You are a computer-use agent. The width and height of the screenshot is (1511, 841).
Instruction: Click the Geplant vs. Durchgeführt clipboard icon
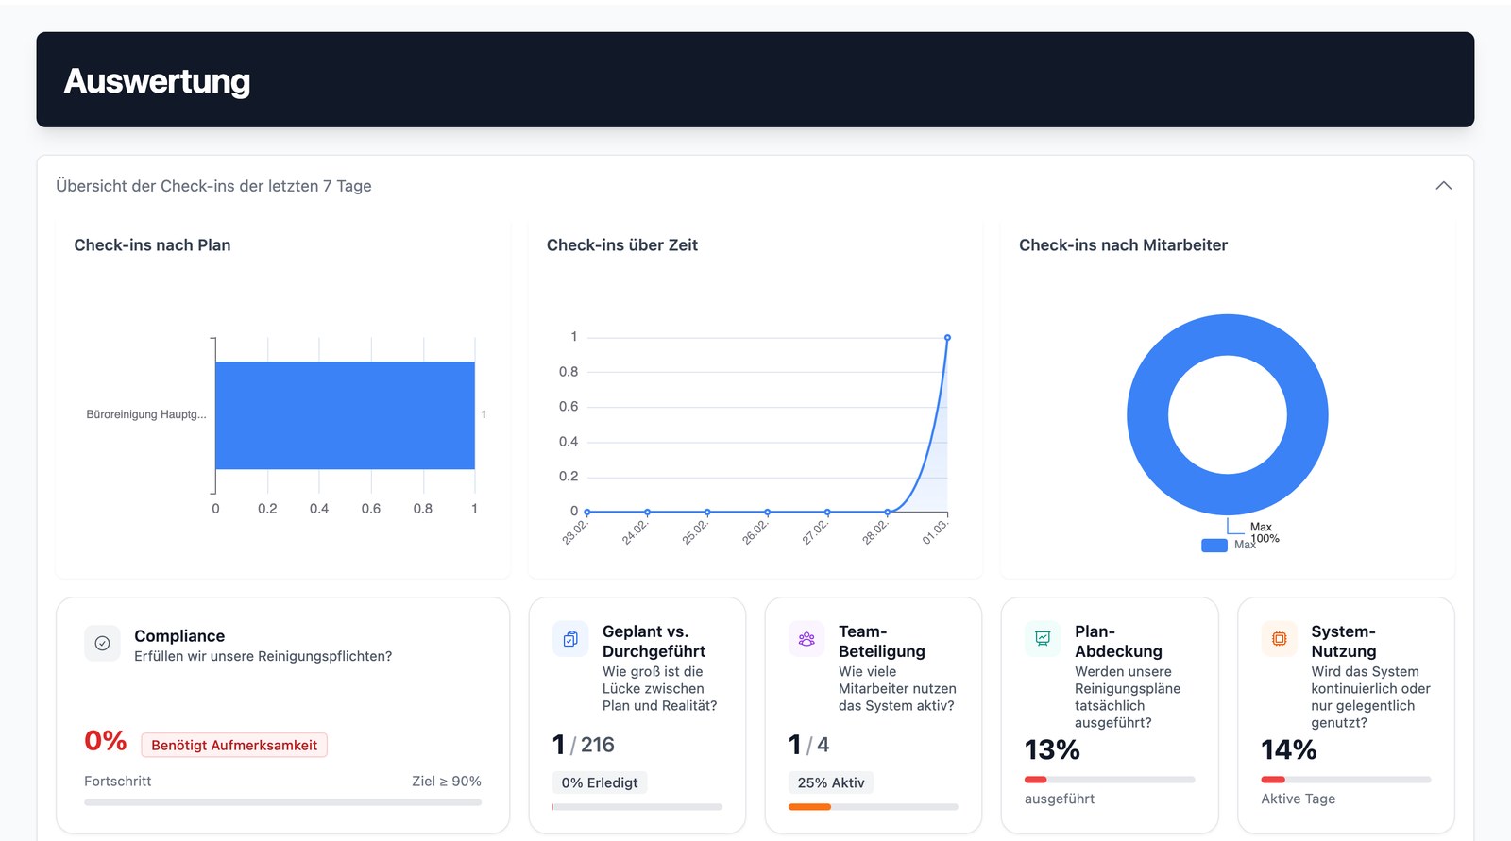pyautogui.click(x=570, y=639)
